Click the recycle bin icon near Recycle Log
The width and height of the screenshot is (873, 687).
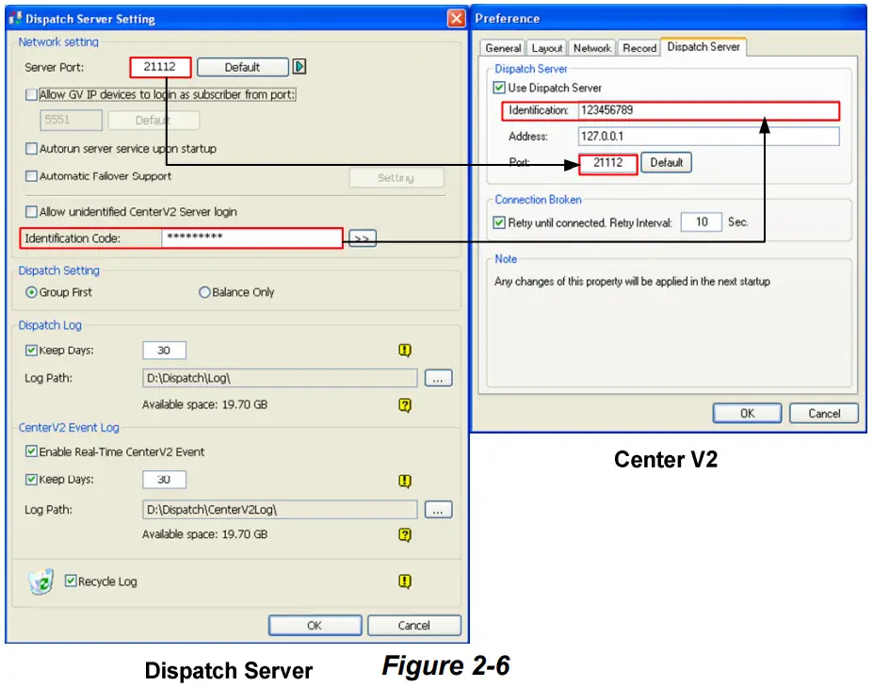pyautogui.click(x=40, y=581)
